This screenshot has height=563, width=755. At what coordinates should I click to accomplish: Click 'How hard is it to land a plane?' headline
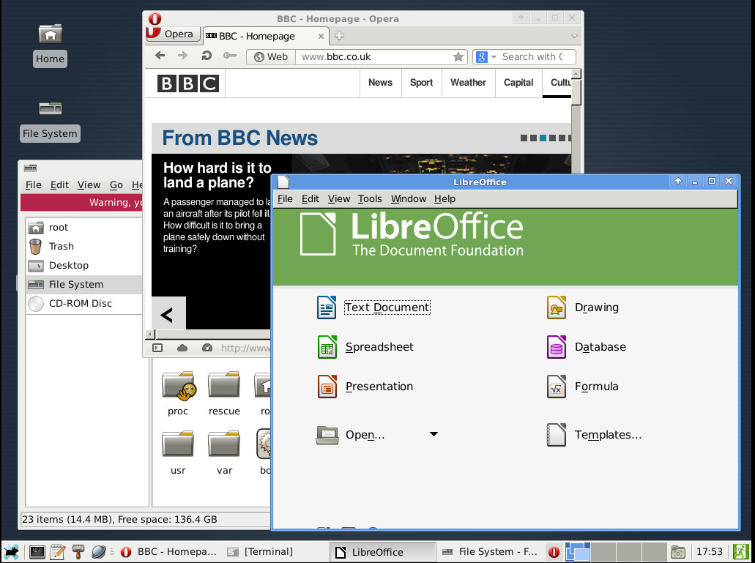(217, 175)
